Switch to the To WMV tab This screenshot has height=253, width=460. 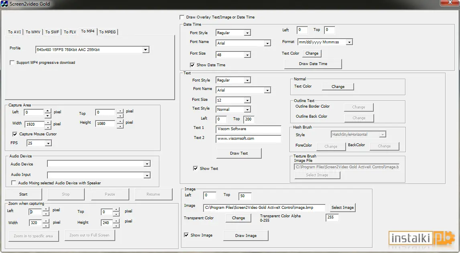pyautogui.click(x=33, y=32)
